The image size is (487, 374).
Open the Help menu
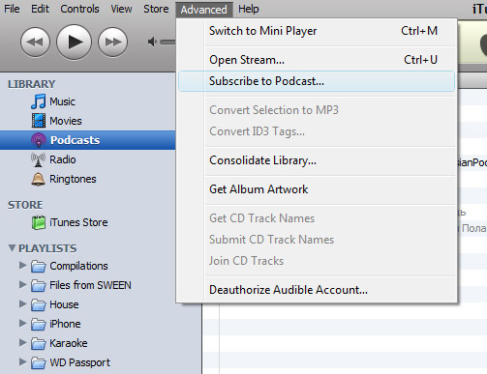pos(249,9)
